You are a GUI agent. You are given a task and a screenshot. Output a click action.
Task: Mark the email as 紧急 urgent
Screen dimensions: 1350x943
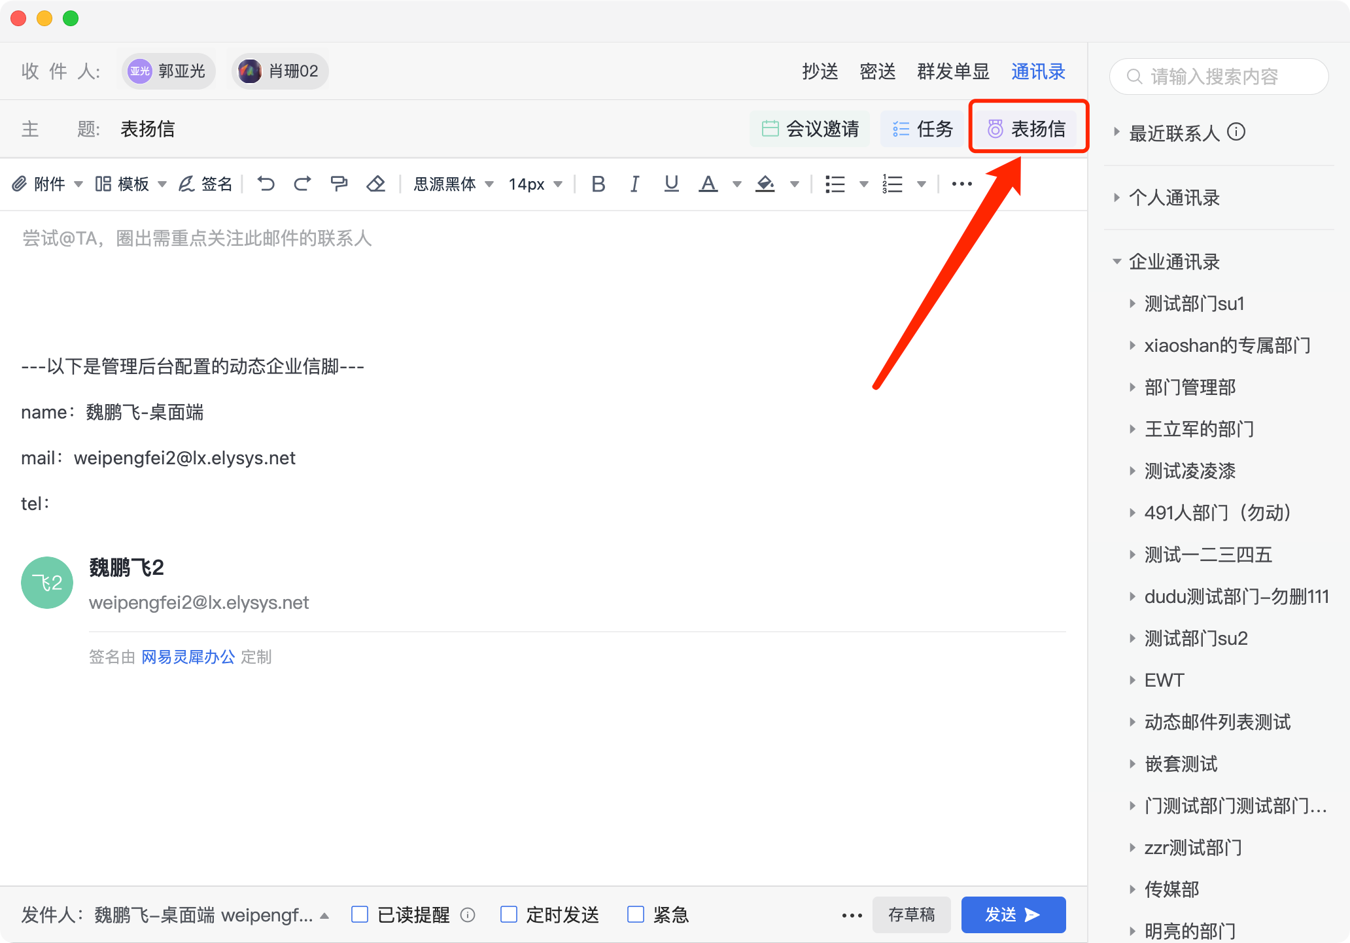pos(636,914)
